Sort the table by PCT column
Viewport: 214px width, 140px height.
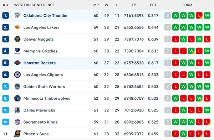(153, 5)
